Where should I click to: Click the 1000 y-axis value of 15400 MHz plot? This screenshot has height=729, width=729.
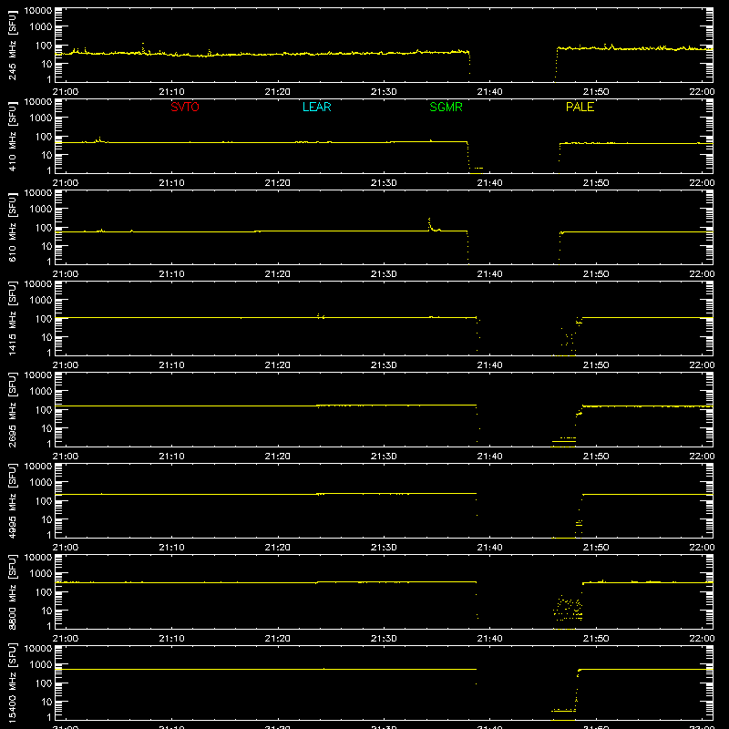pos(41,665)
